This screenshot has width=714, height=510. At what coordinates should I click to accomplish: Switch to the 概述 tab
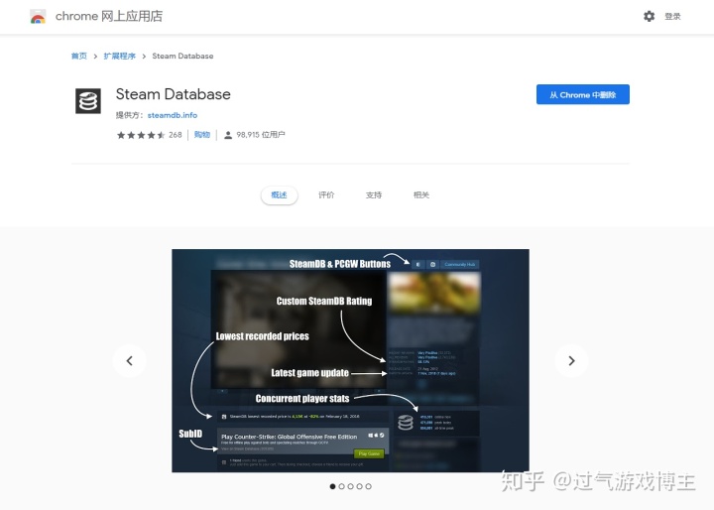(x=279, y=195)
